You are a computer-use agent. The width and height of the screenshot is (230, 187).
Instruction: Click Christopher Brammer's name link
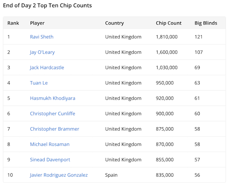click(54, 129)
